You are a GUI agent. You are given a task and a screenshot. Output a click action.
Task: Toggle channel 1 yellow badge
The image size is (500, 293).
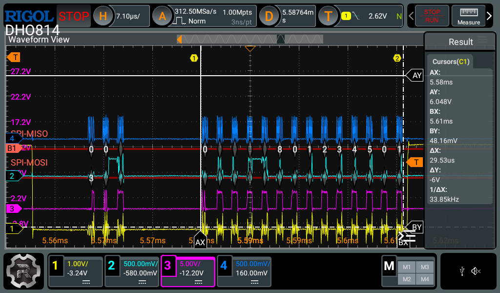pyautogui.click(x=55, y=265)
